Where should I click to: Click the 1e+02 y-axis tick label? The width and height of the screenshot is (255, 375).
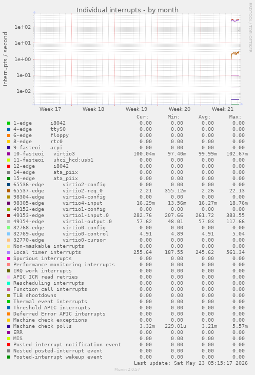[x=23, y=27]
